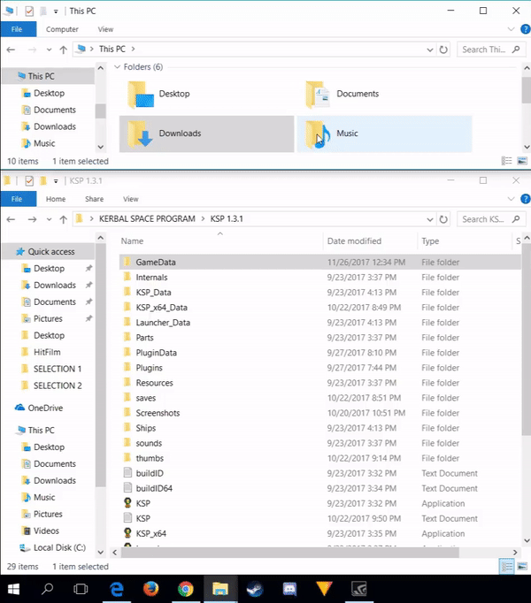Sort by the Type column
Viewport: 531px width, 603px height.
464,241
